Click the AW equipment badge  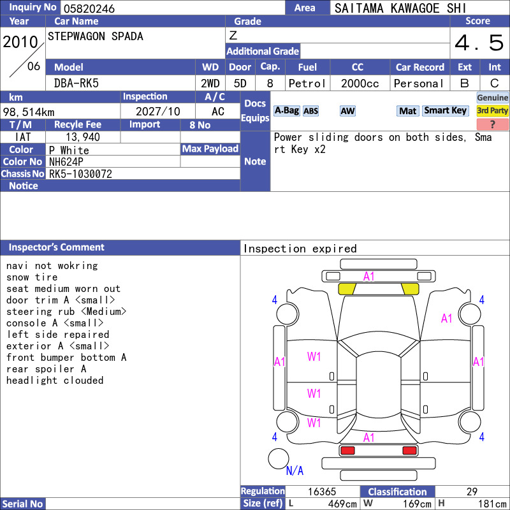tap(347, 111)
